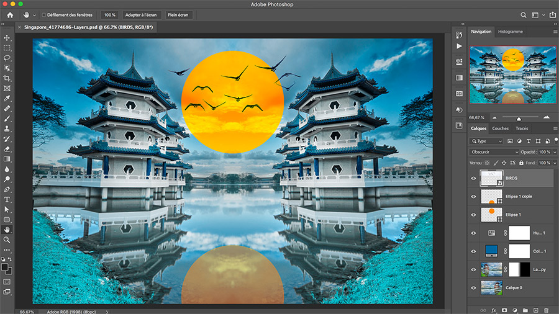Add a layer mask
559x314 pixels.
coord(504,310)
